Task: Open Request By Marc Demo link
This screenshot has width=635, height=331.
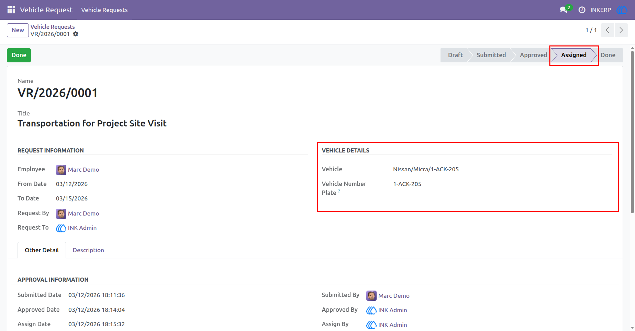Action: pos(83,213)
